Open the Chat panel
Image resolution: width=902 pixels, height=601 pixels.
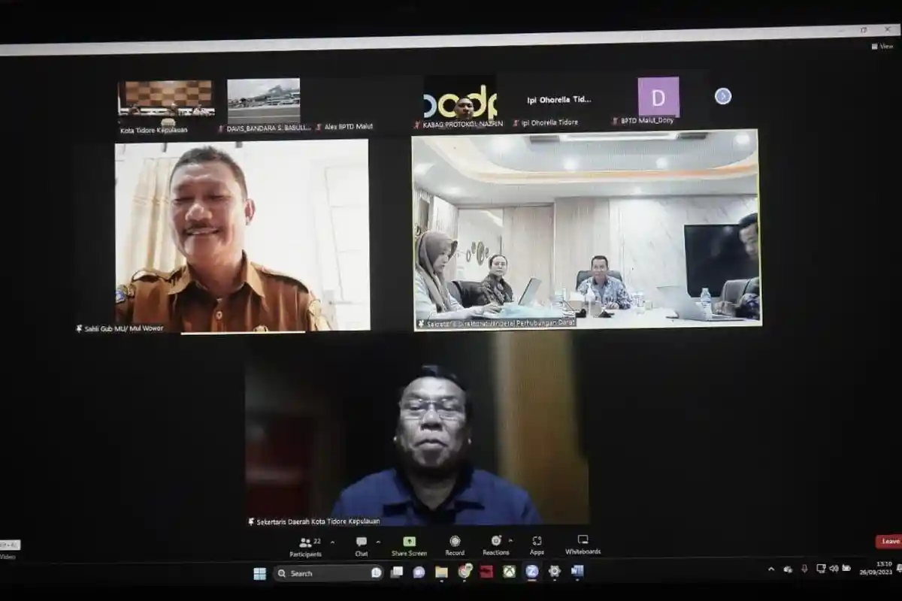coord(362,543)
